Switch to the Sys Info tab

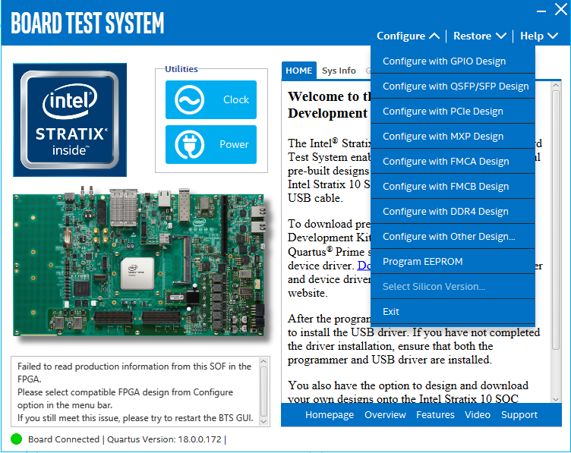(x=339, y=71)
